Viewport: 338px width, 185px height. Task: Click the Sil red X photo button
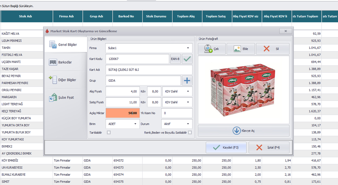point(273,49)
